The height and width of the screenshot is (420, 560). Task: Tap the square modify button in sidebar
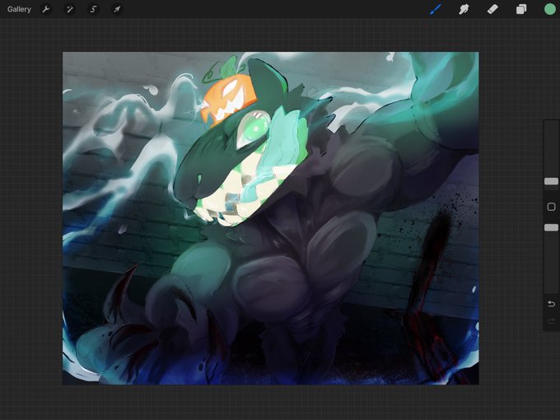(x=551, y=207)
